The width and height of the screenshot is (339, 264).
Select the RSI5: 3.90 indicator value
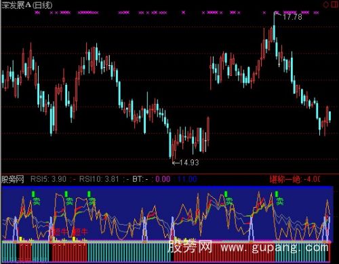pyautogui.click(x=48, y=179)
